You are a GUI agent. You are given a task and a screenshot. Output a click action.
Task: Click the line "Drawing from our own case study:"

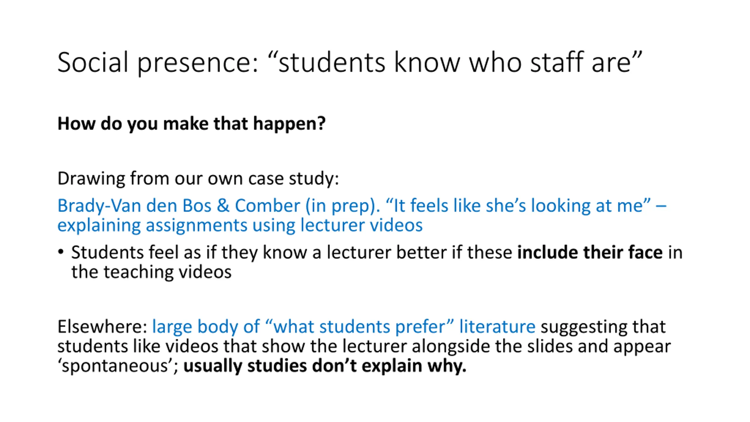point(198,178)
